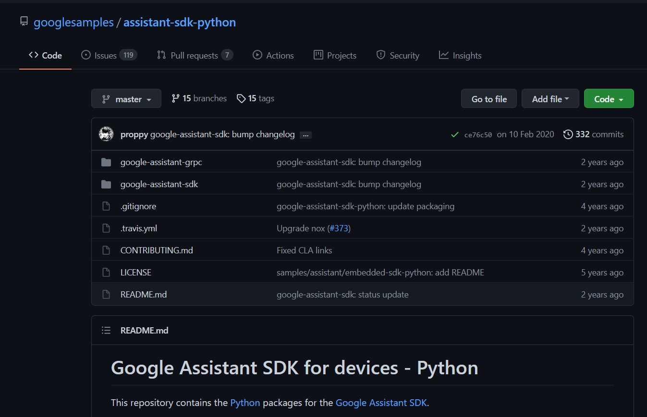Click the folder icon for google-assistant-sdk
The image size is (647, 417).
pyautogui.click(x=106, y=184)
